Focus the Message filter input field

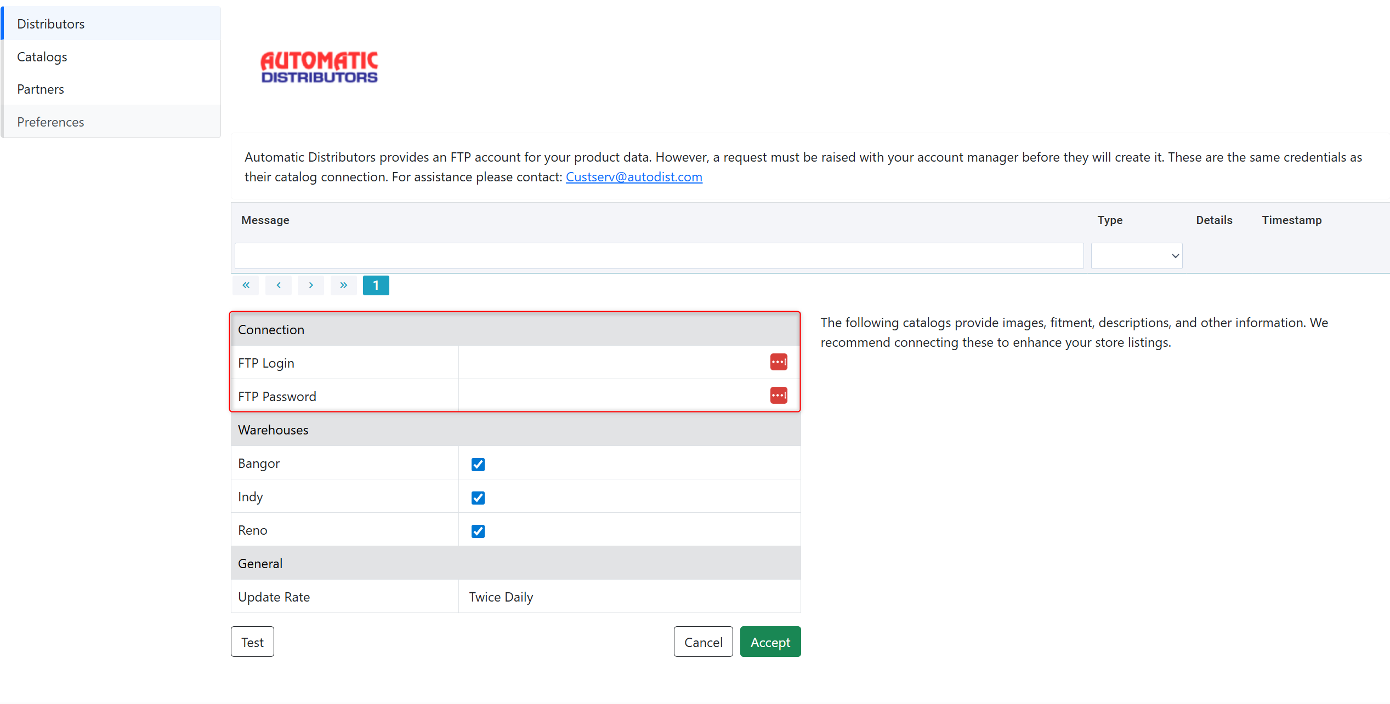click(659, 256)
